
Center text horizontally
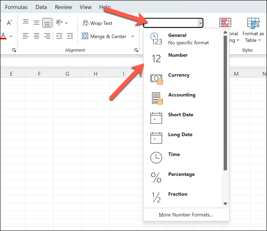click(36, 36)
